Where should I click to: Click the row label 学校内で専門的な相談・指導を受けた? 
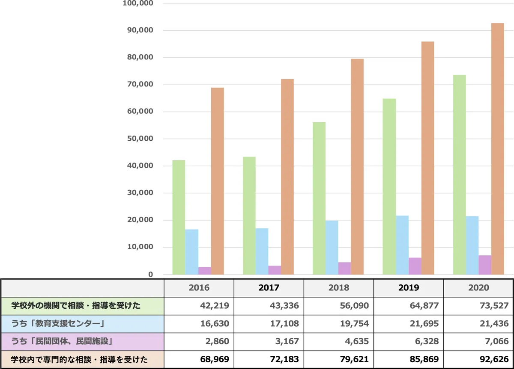pyautogui.click(x=79, y=360)
